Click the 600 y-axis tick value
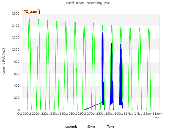This screenshot has width=176, height=132. (17, 74)
